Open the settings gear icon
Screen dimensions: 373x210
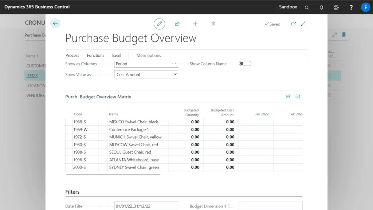point(336,7)
